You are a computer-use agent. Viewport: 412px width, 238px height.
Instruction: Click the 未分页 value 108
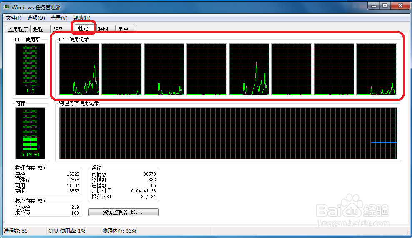(x=75, y=213)
